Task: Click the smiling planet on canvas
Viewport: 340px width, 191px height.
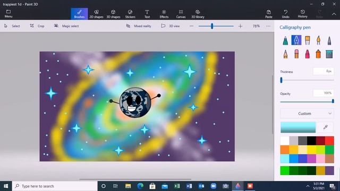Action: tap(135, 102)
